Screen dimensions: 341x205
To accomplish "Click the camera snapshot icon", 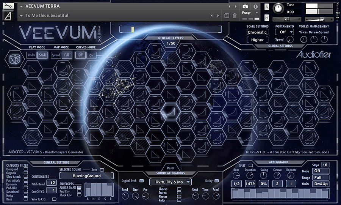I will [x=245, y=6].
